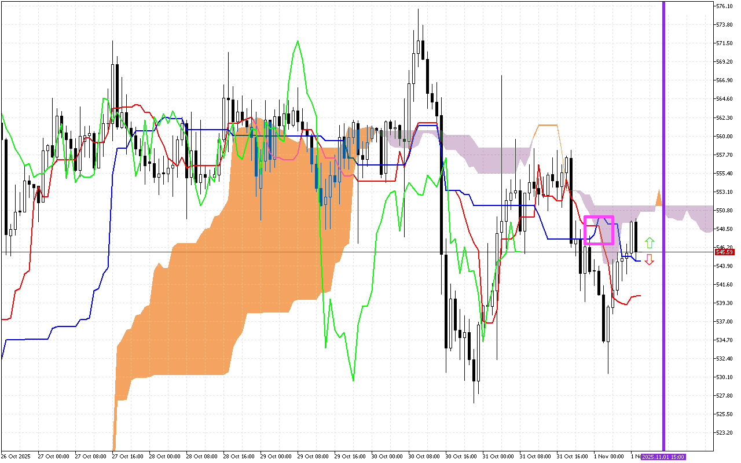
Task: Click the 29 Oct 00:00 time label
Action: 274,457
